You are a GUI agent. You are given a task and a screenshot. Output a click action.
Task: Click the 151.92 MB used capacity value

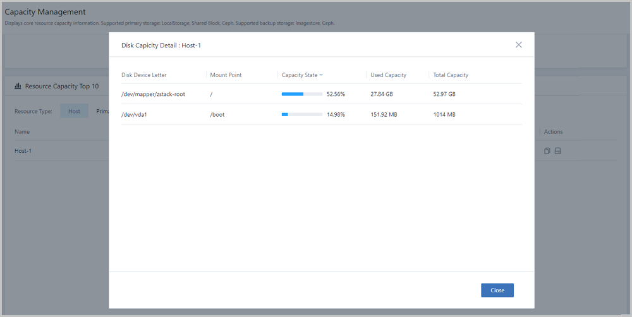tap(384, 114)
